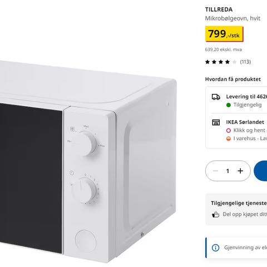Click the yellow 799 price tag

click(224, 34)
